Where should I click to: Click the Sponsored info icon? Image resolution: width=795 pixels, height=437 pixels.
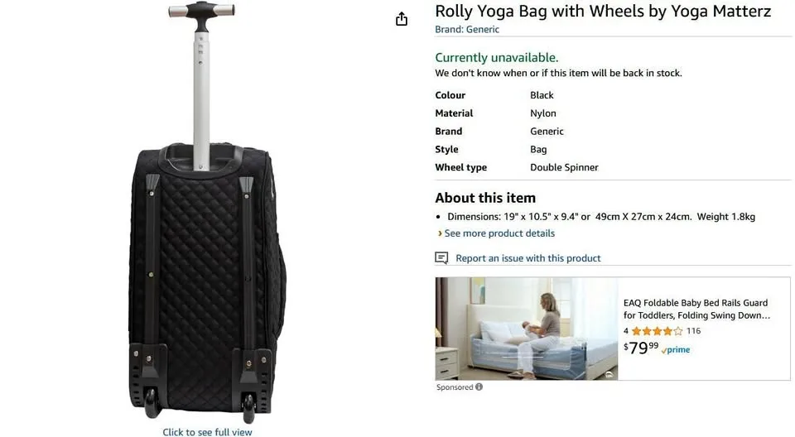coord(479,387)
